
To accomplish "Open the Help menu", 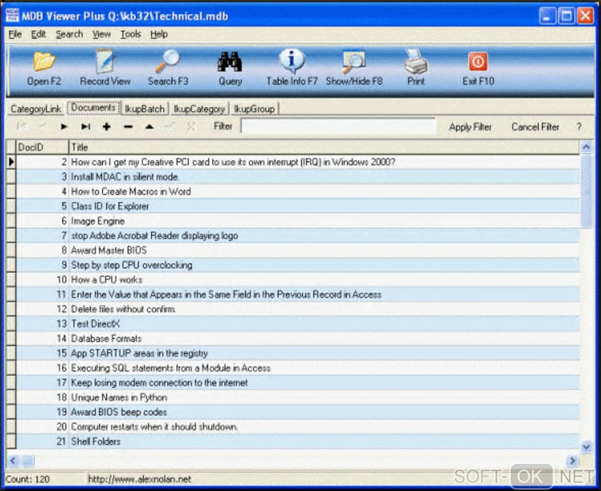I will pos(158,34).
